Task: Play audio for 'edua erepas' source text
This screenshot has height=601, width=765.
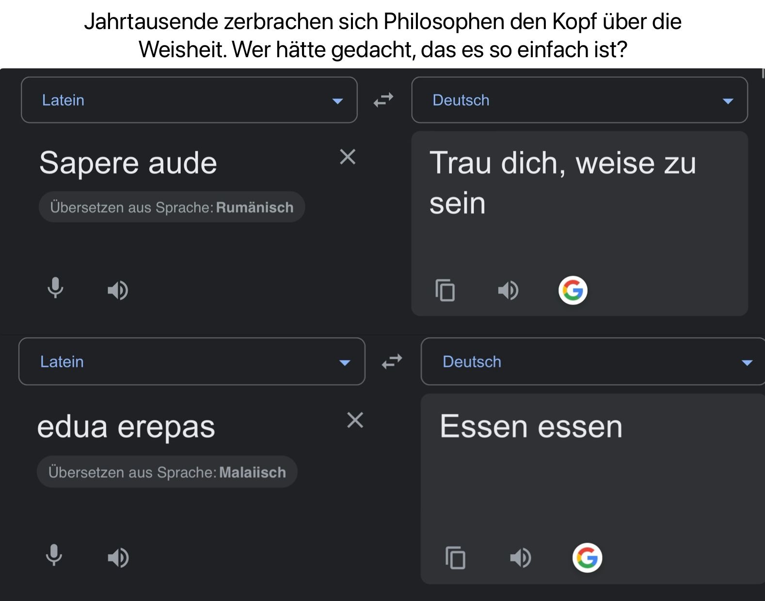Action: (x=118, y=557)
